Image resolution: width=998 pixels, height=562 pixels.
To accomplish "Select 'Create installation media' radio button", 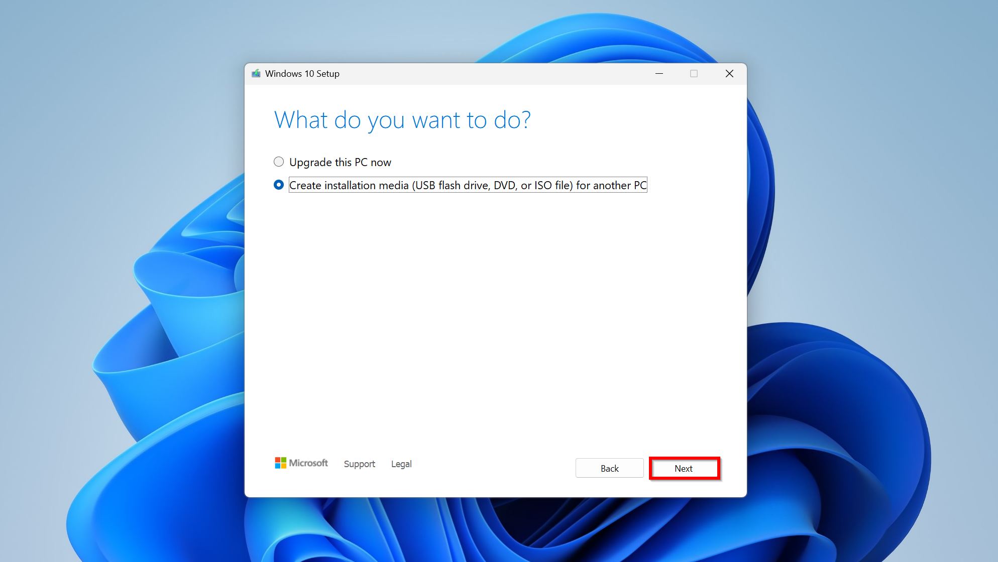I will 278,185.
